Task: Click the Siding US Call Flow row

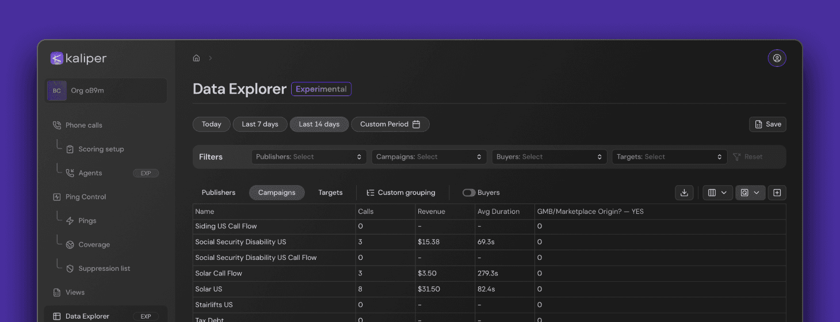Action: (489, 227)
